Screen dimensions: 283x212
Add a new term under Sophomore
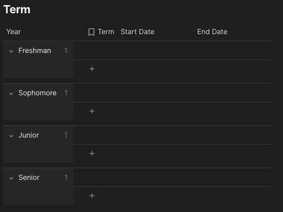(92, 111)
